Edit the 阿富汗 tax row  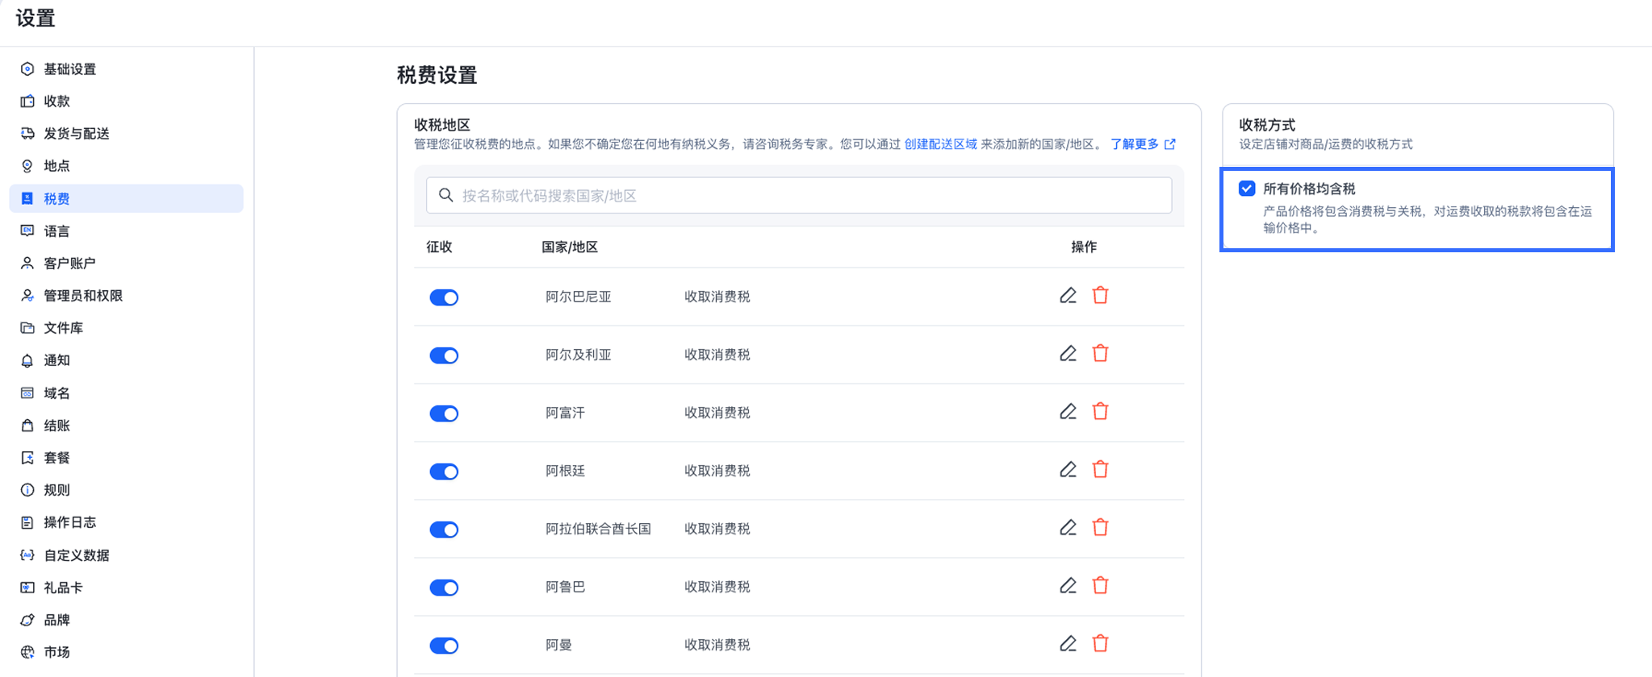click(1068, 412)
